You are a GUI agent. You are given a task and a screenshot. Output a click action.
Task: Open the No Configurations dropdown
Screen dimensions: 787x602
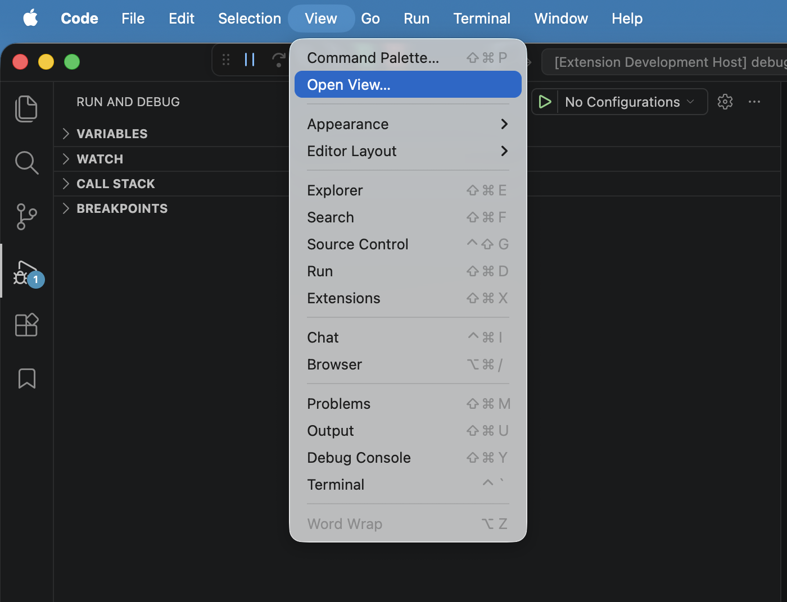click(x=630, y=102)
